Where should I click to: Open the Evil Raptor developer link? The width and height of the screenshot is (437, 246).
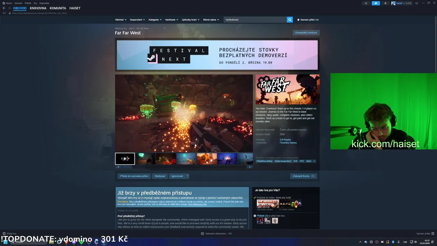285,140
